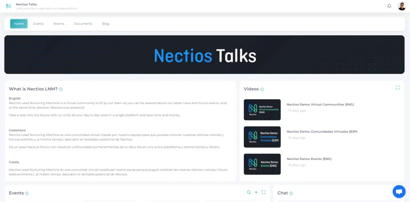Click the Nectios Talks header title
The width and height of the screenshot is (410, 202).
(26, 4)
